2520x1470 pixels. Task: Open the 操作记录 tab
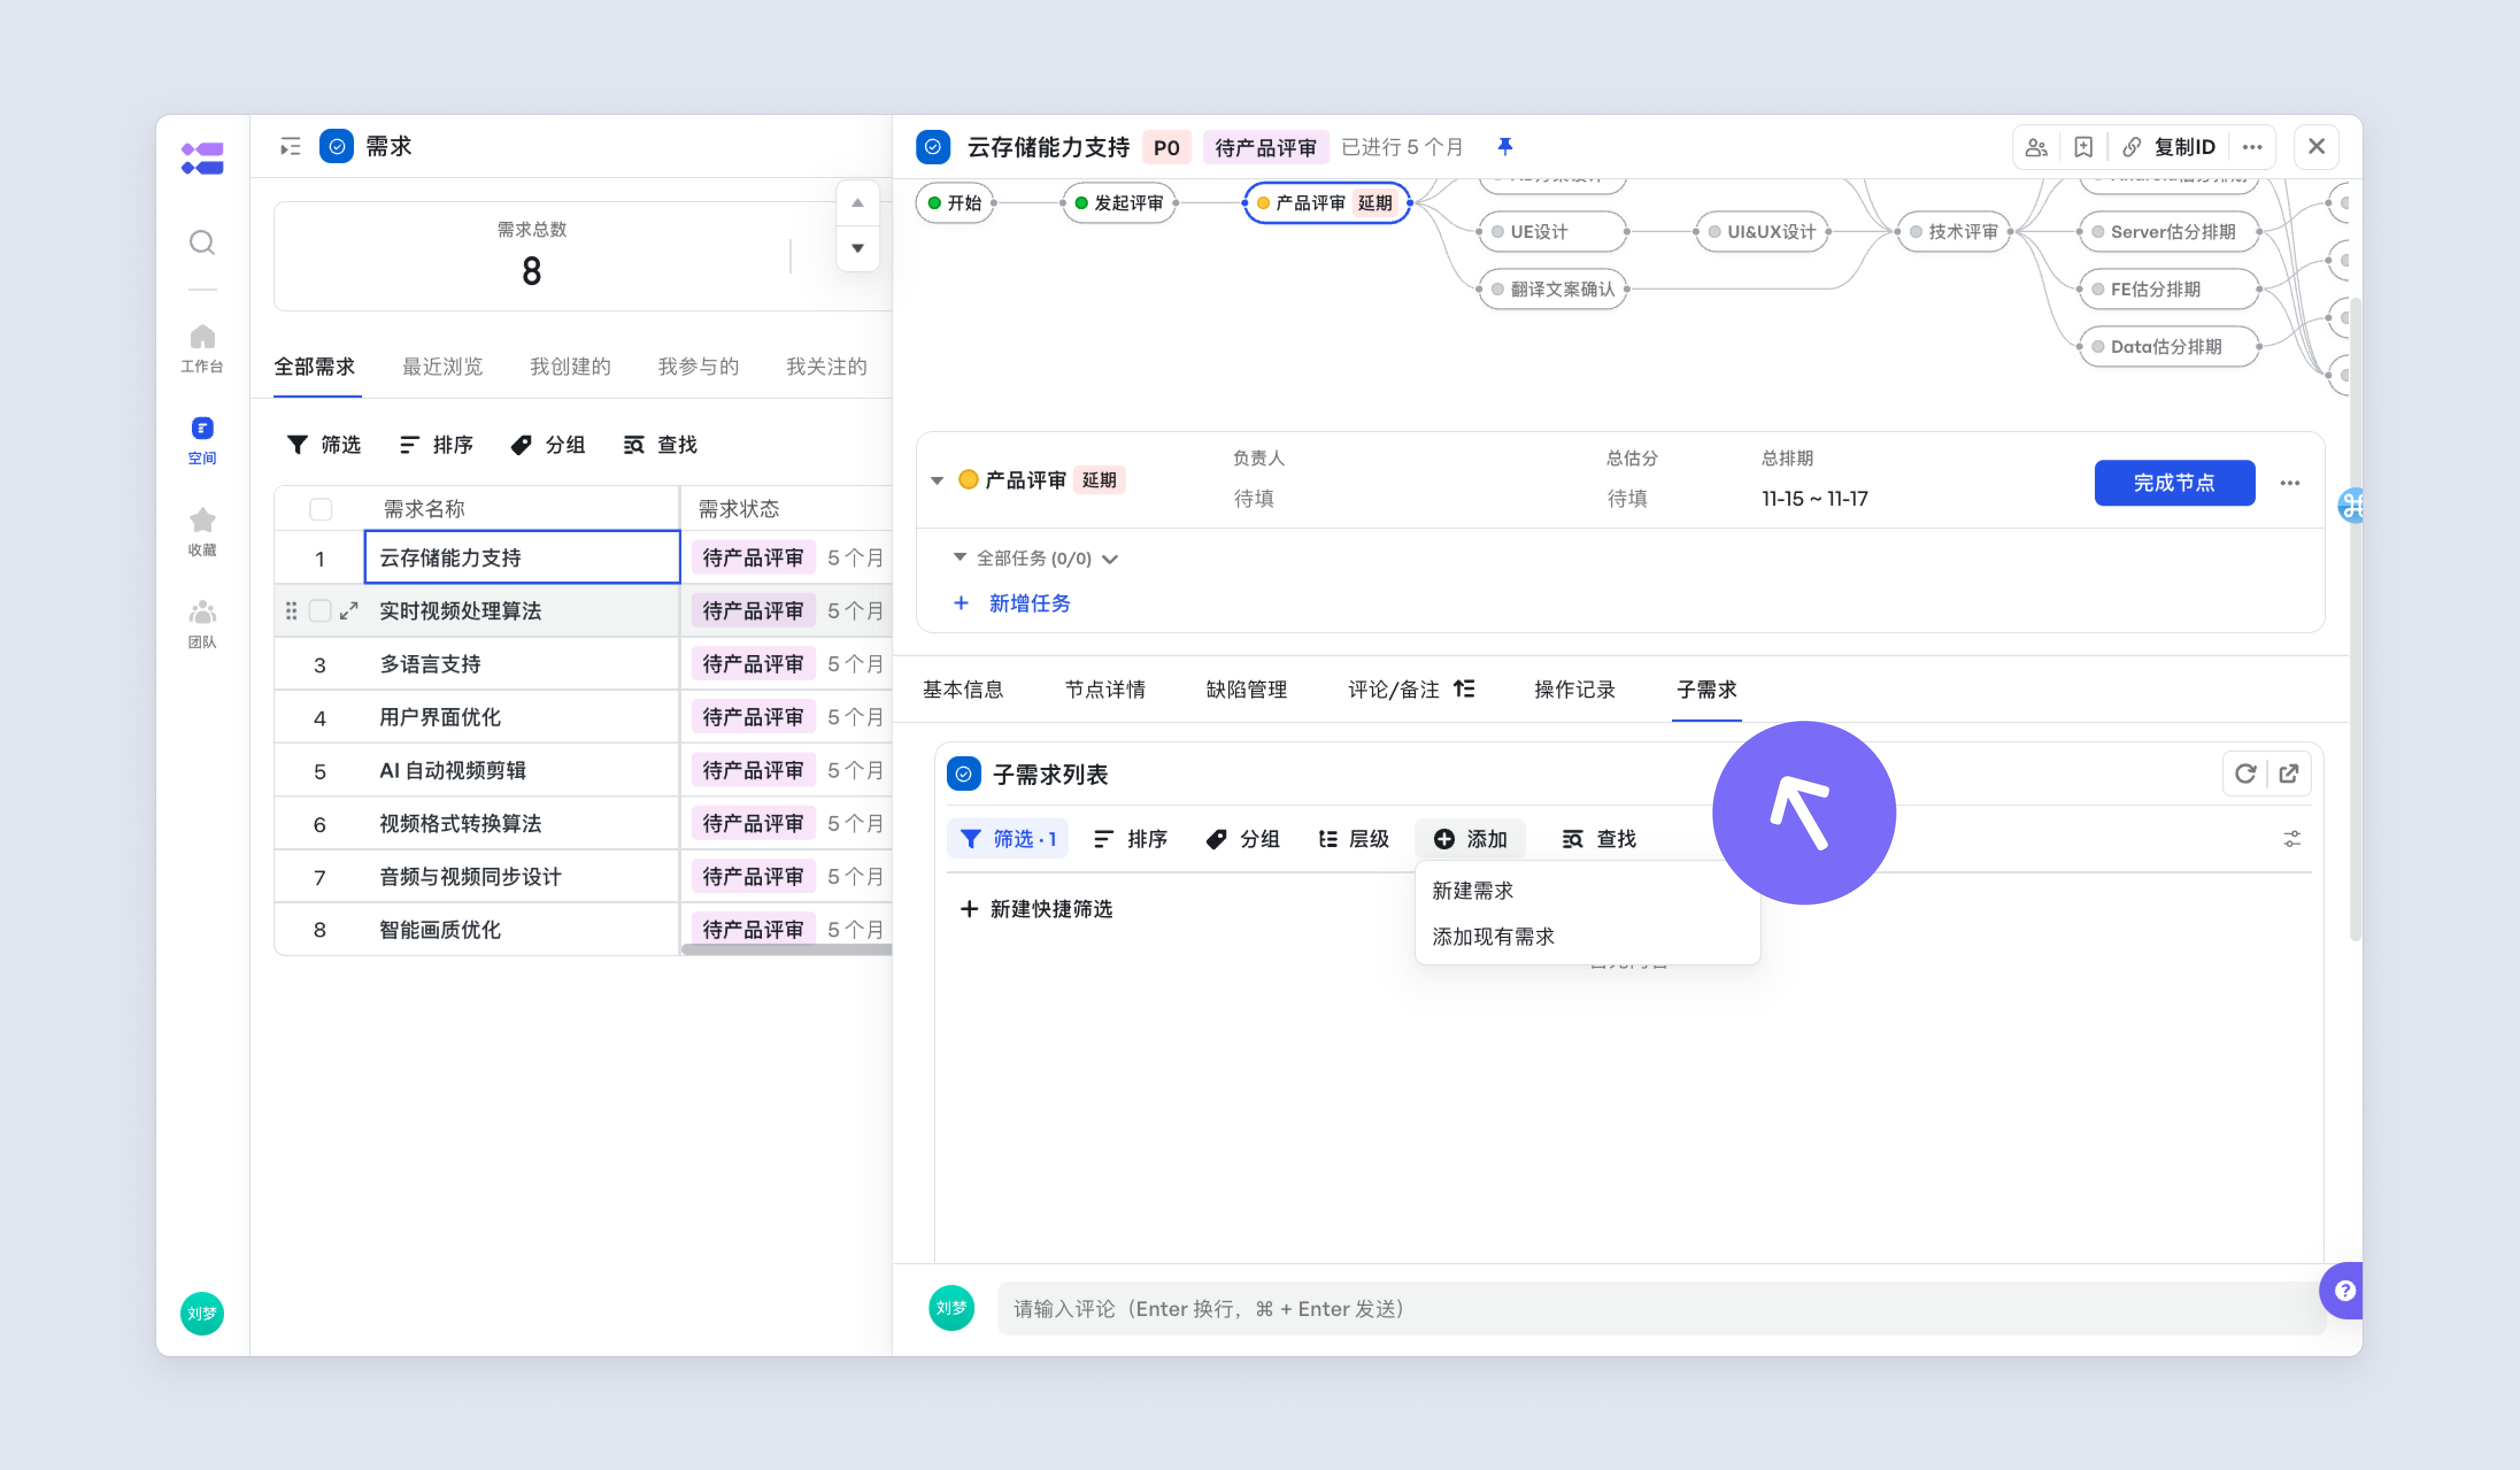(x=1575, y=689)
